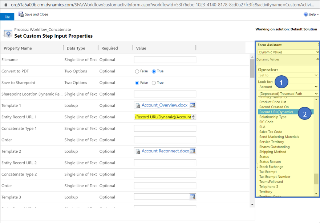
Task: Click the Sharepoint Location Dynamic value field
Action: 165,94
